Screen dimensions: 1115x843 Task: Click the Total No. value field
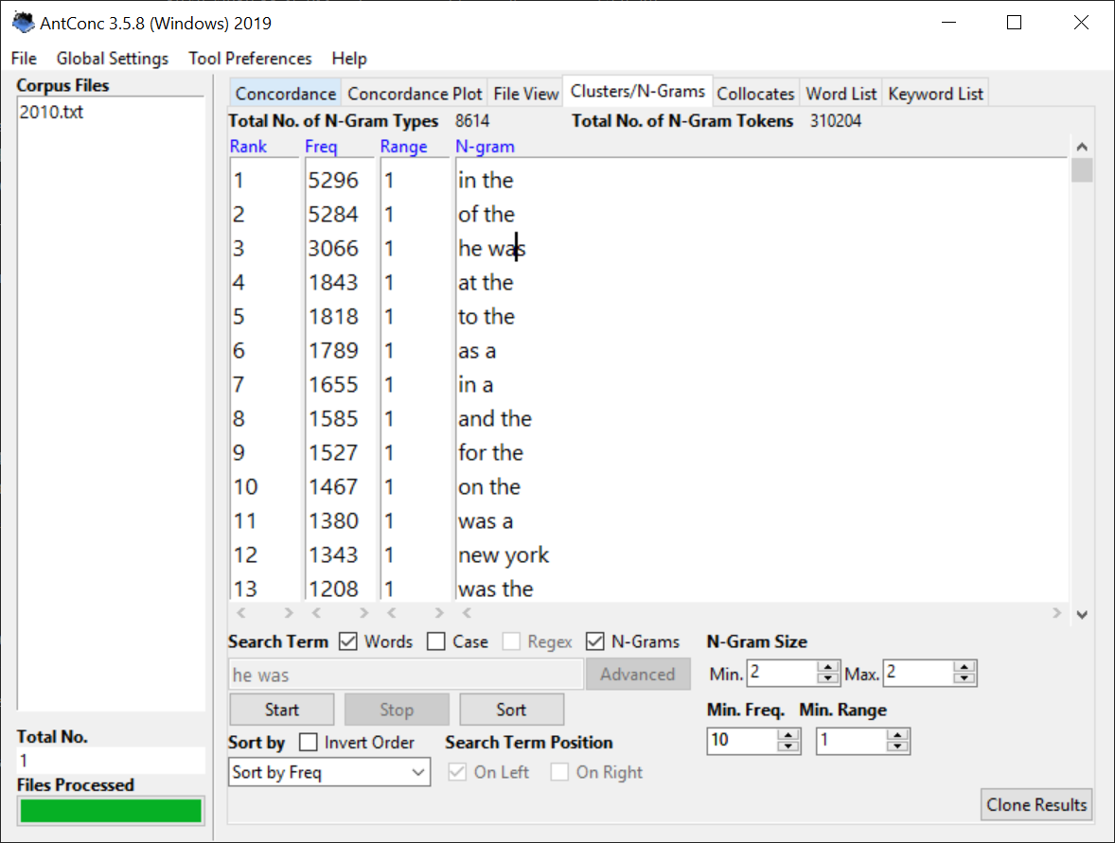click(111, 761)
